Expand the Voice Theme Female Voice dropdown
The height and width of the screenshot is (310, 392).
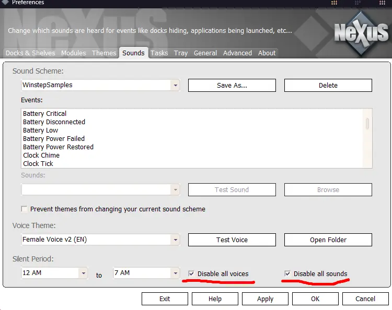coord(175,240)
